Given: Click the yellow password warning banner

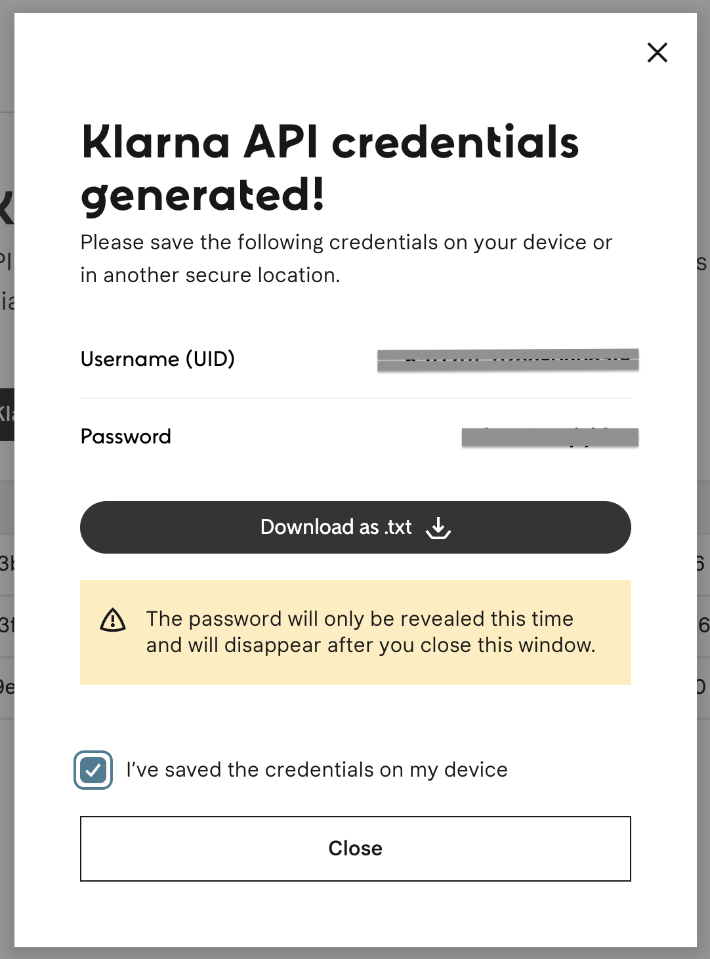Looking at the screenshot, I should (x=355, y=632).
